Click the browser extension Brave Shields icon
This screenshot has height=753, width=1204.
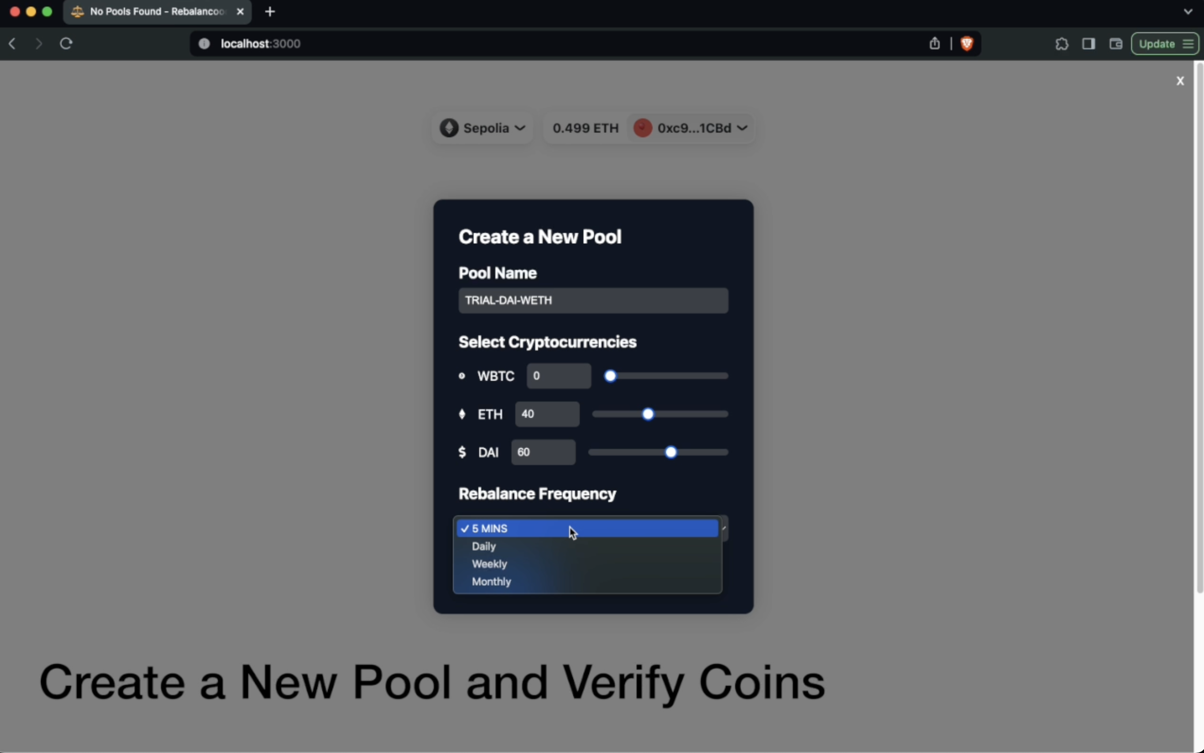pos(968,44)
